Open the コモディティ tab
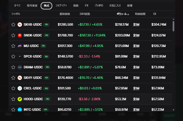Viewport: 183px width, 121px height. tap(61, 6)
